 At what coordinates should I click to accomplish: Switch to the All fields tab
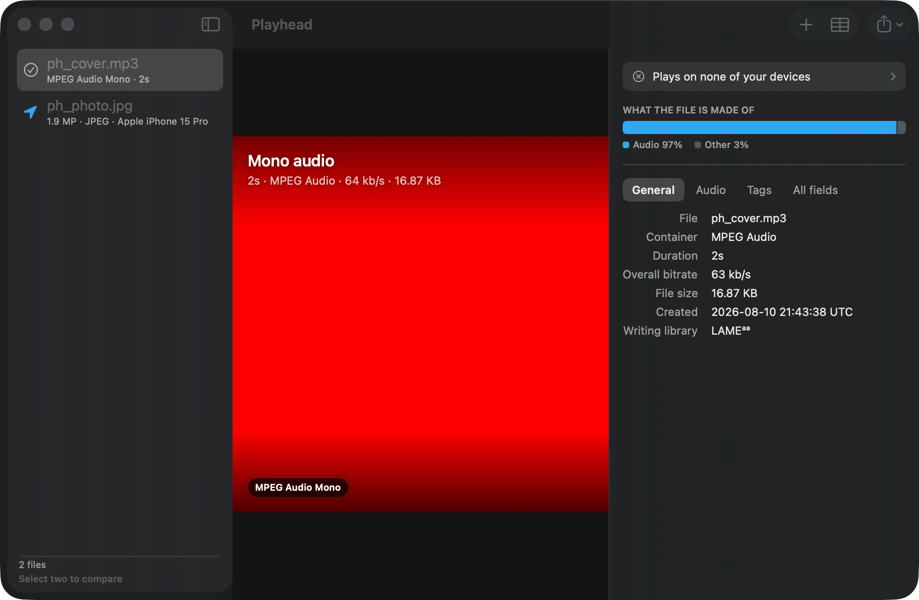[815, 190]
